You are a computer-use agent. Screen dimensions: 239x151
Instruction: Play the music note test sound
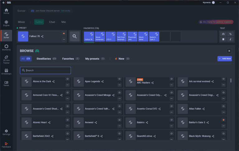[x=230, y=39]
